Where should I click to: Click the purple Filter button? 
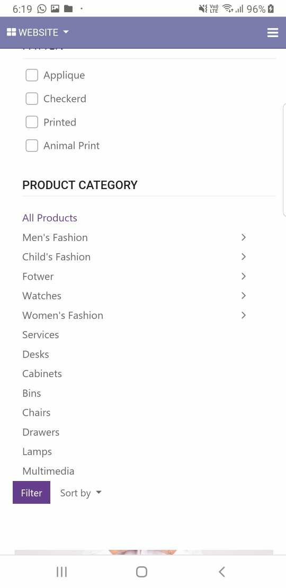tap(31, 492)
